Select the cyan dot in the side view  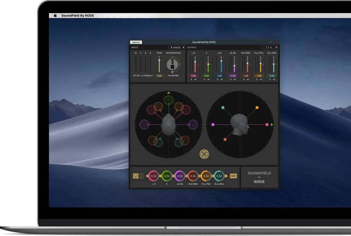[x=223, y=108]
